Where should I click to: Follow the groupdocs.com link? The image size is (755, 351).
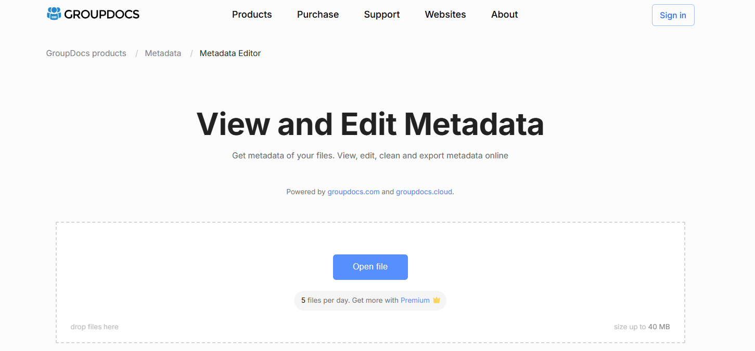353,192
